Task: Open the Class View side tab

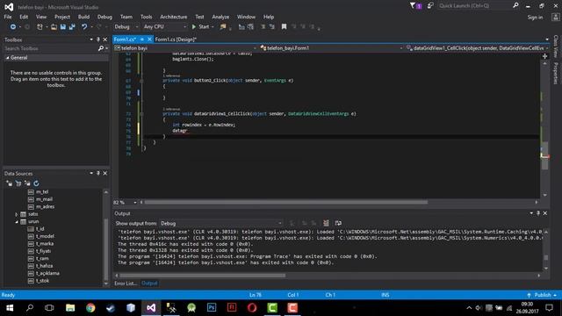Action: (x=556, y=47)
